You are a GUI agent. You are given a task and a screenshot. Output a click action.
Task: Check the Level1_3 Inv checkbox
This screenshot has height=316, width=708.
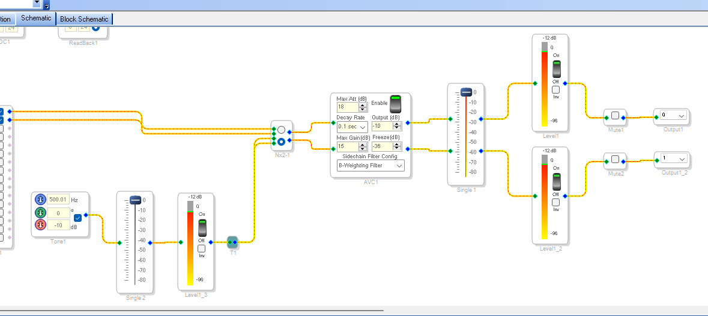[201, 248]
